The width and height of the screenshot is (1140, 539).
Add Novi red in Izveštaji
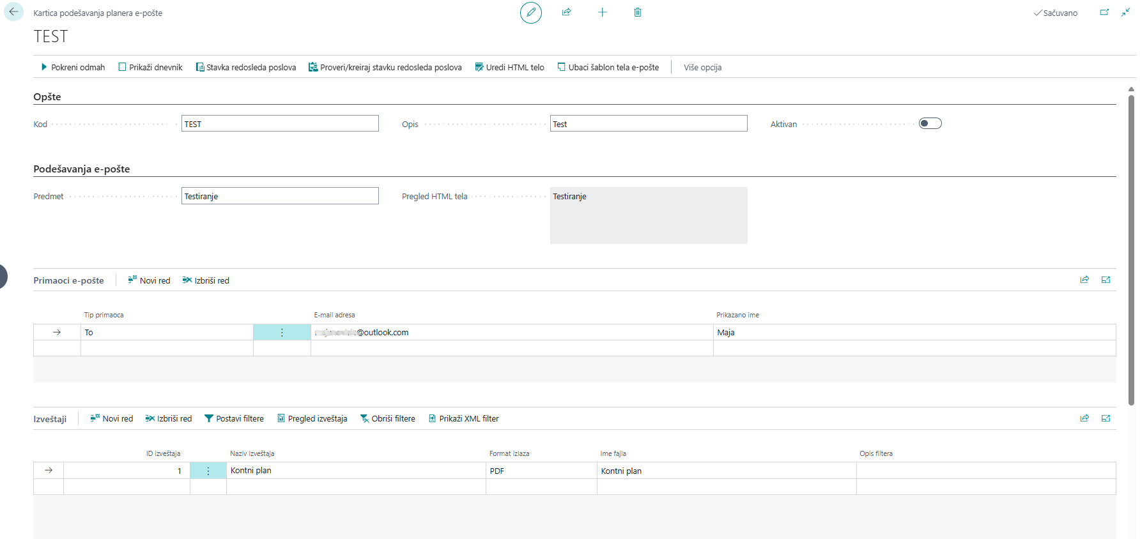click(112, 418)
